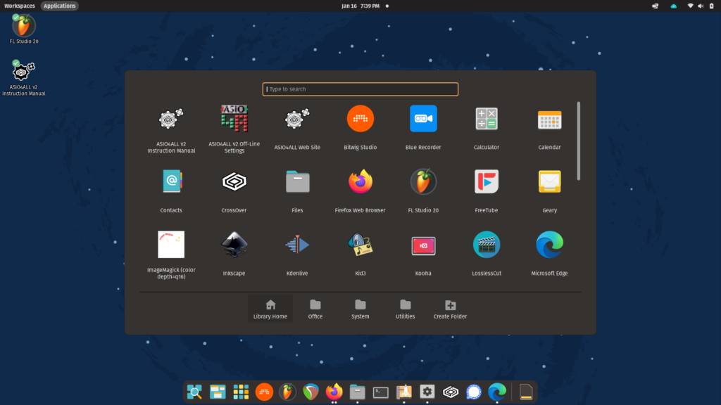Image resolution: width=721 pixels, height=405 pixels.
Task: Click Create Folder button
Action: pos(450,309)
